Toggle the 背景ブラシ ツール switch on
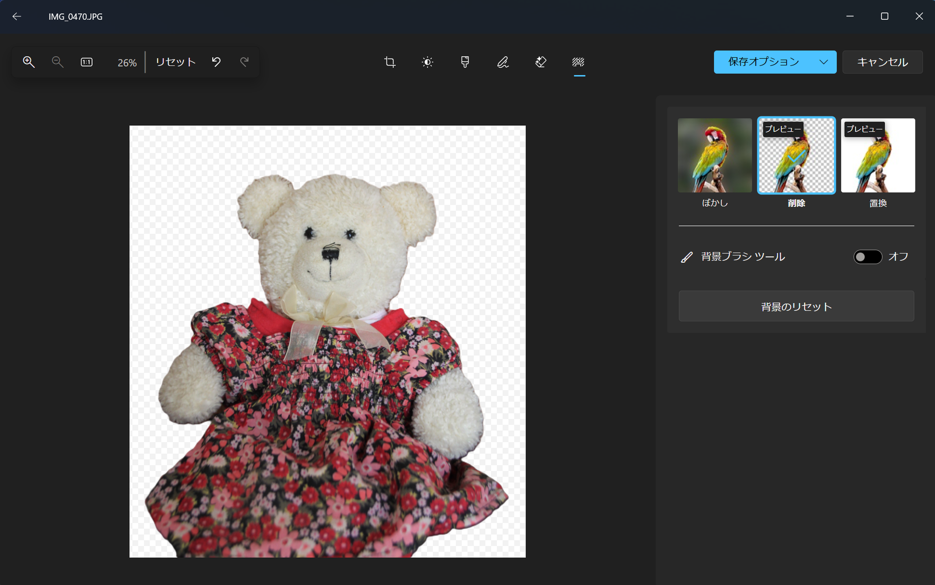This screenshot has width=935, height=585. pyautogui.click(x=867, y=257)
